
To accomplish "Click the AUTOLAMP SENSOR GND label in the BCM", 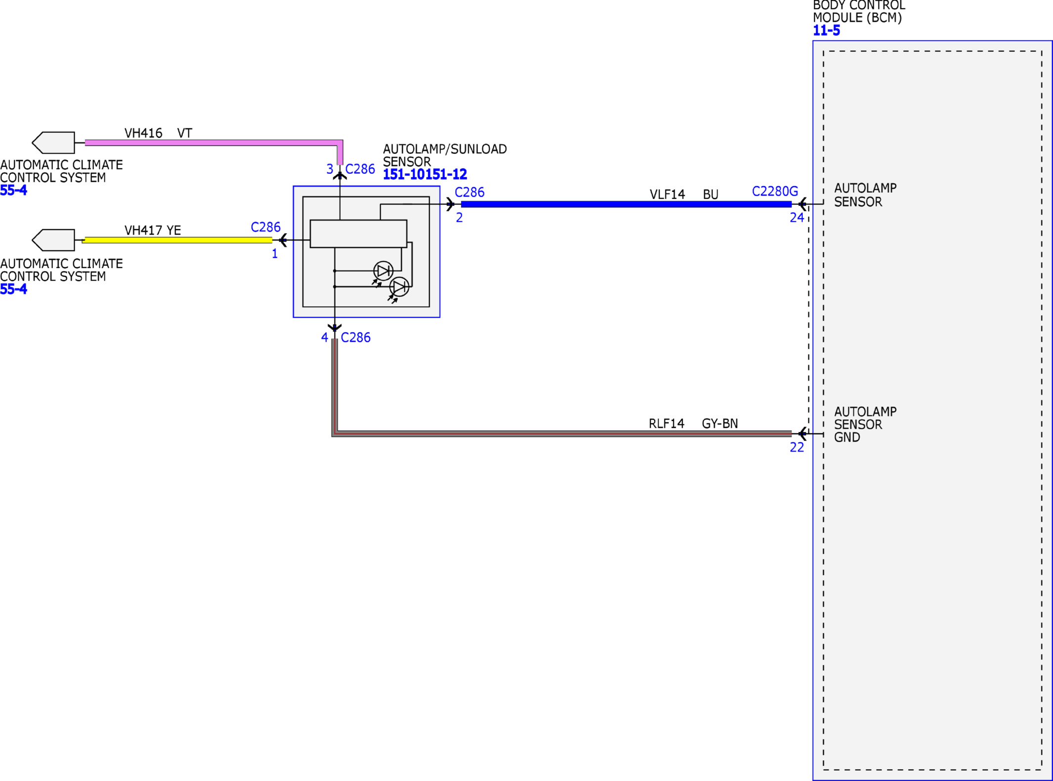I will (865, 424).
